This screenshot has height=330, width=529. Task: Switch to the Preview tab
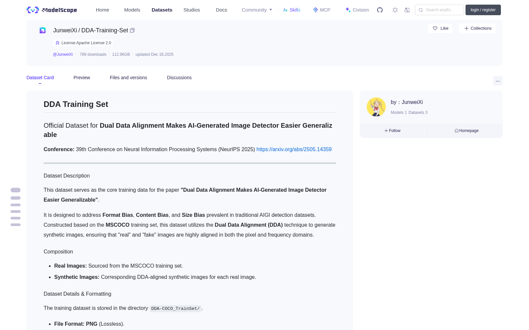click(82, 78)
